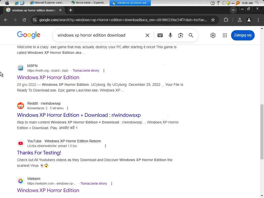View site information icon in address bar

pos(35,20)
